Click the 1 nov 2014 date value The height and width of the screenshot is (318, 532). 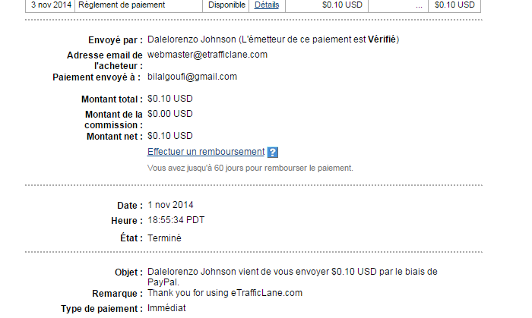pyautogui.click(x=170, y=205)
